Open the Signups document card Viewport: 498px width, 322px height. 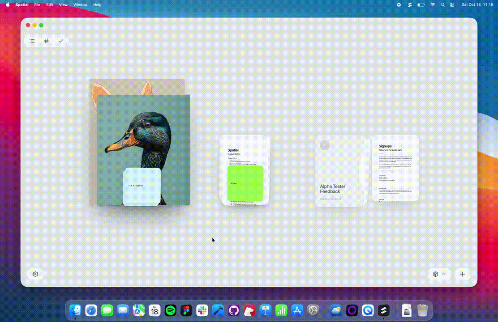click(x=395, y=168)
